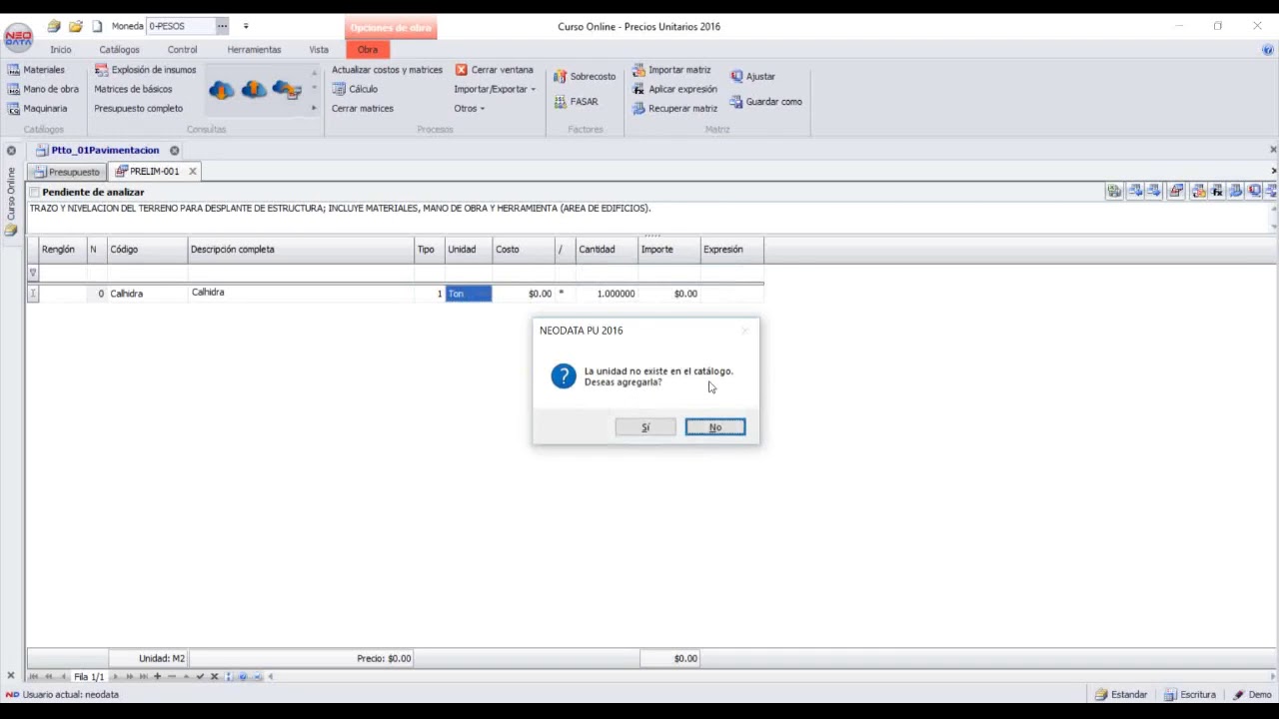
Task: Click Guardar como in the ribbon
Action: (765, 102)
